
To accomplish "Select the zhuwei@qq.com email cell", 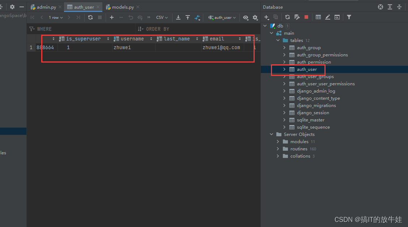I will coord(222,47).
